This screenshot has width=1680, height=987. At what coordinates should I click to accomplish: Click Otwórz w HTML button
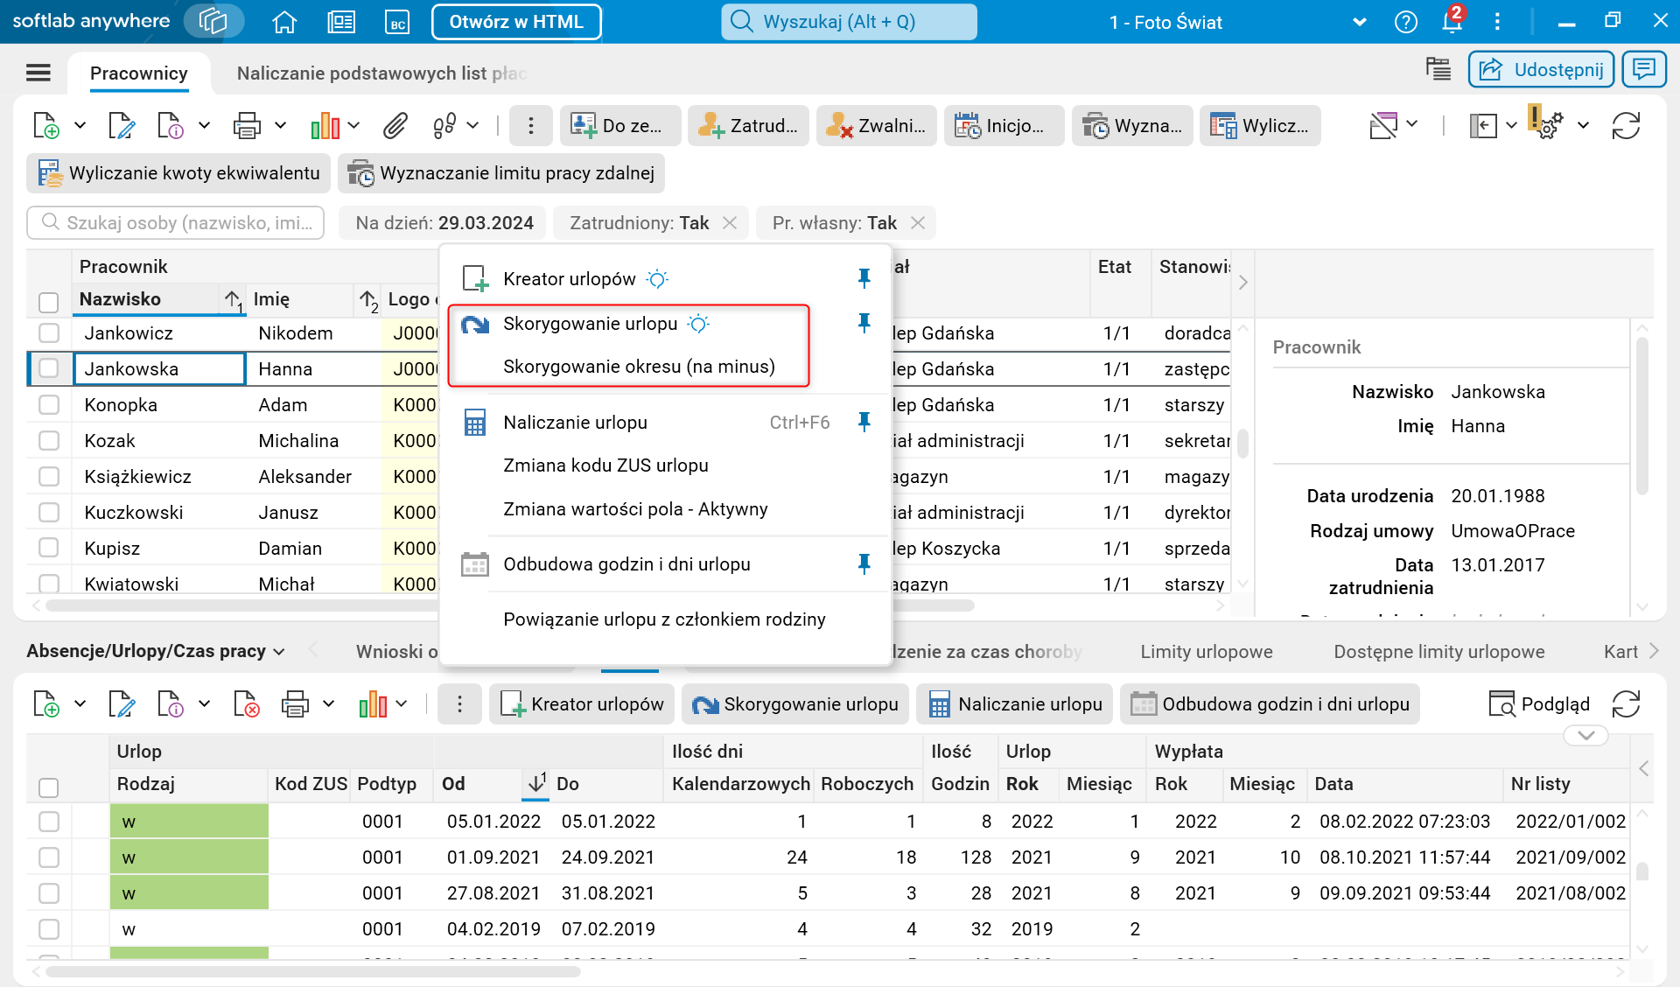click(516, 22)
